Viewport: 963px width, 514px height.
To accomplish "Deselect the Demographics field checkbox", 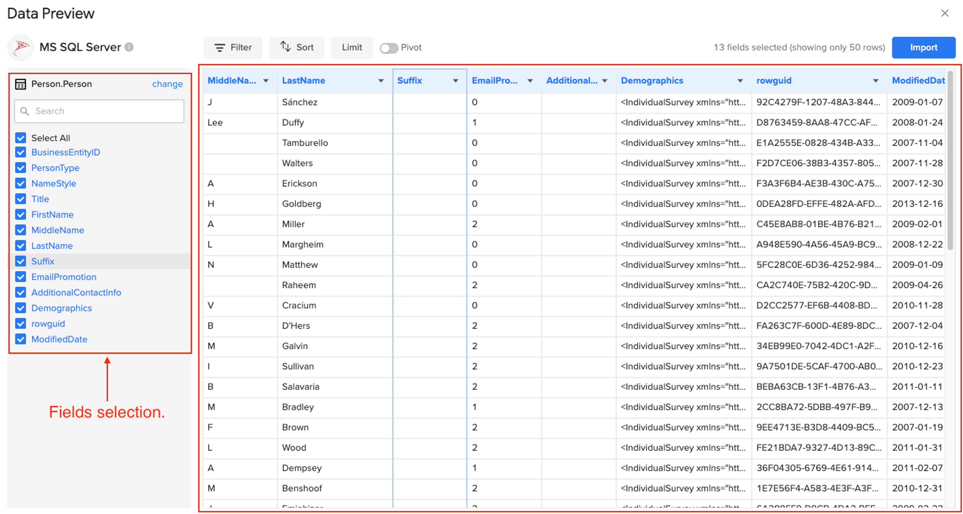I will click(20, 308).
